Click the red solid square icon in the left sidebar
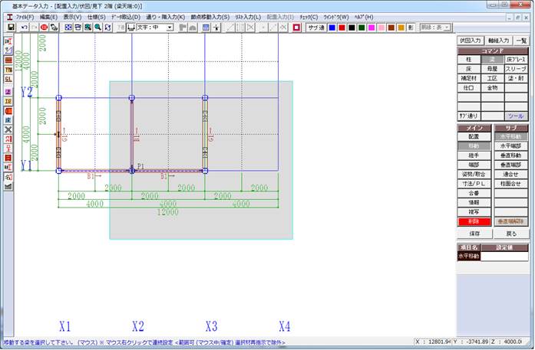This screenshot has width=535, height=350. coord(8,158)
